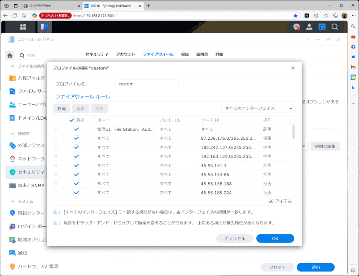The width and height of the screenshot is (359, 276).
Task: Open the widgets panel icon
Action: [x=322, y=27]
